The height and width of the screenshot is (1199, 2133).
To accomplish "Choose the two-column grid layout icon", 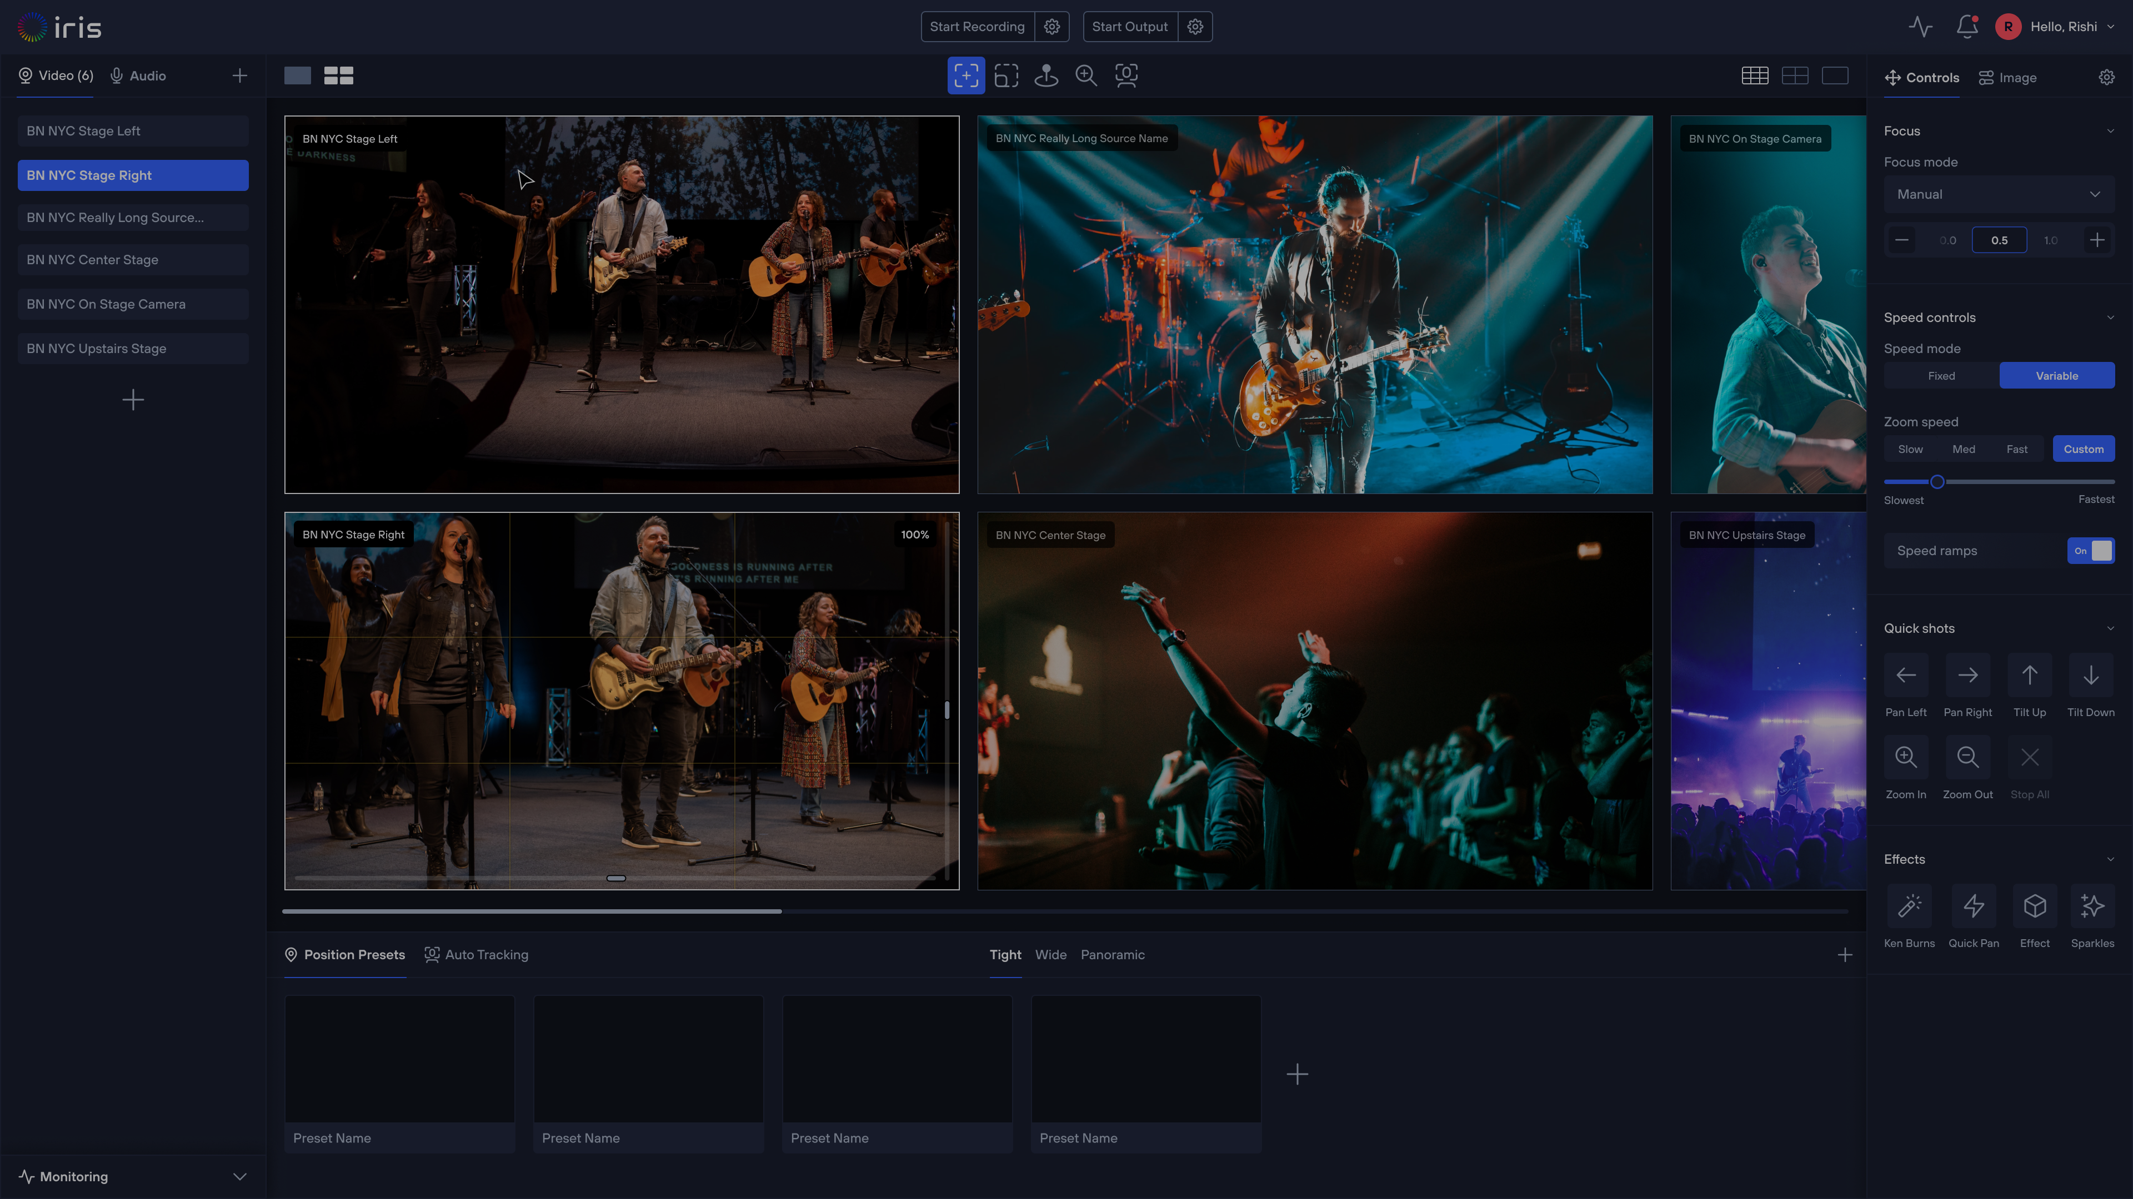I will (x=1794, y=75).
